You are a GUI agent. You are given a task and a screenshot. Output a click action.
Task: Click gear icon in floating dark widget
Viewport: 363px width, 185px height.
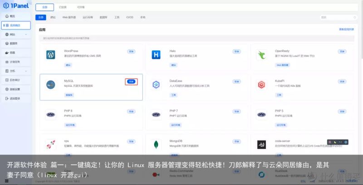coord(346,142)
